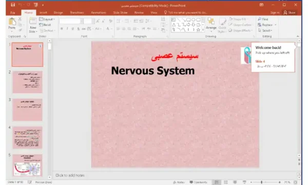Open Comments pane from status bar
The width and height of the screenshot is (308, 185).
198,182
